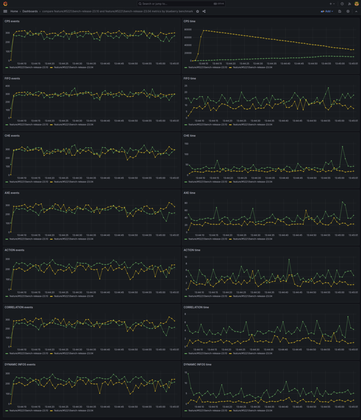Toggle bench-release-23.10 series in CHE time legend
The width and height of the screenshot is (361, 420).
tap(208, 182)
